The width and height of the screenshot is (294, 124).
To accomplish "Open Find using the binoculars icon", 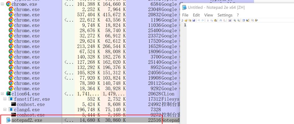I will [221, 20].
